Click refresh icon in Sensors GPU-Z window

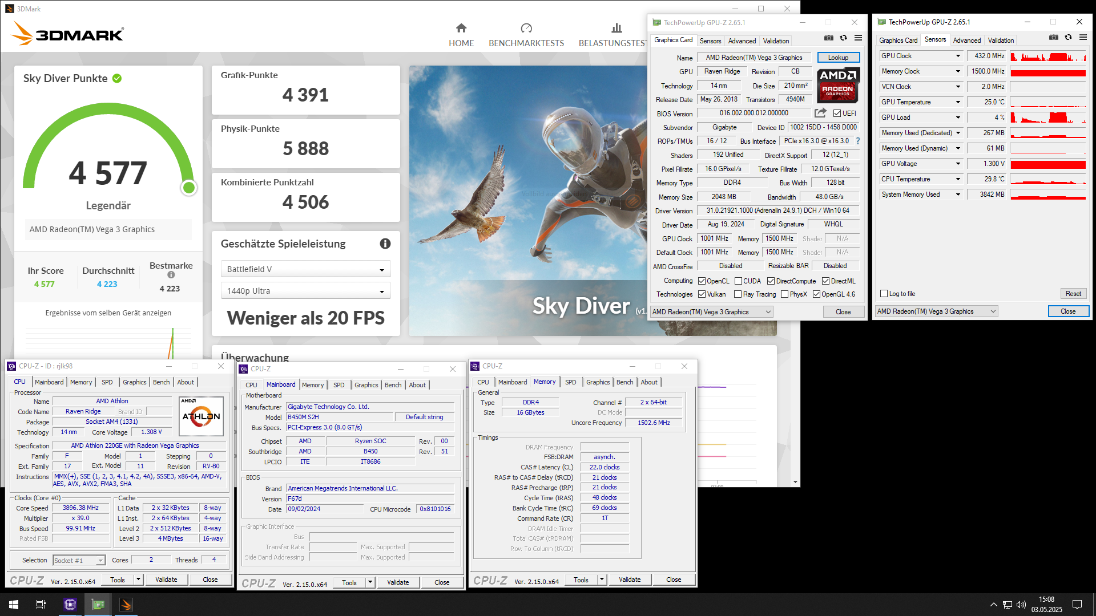[x=1068, y=38]
